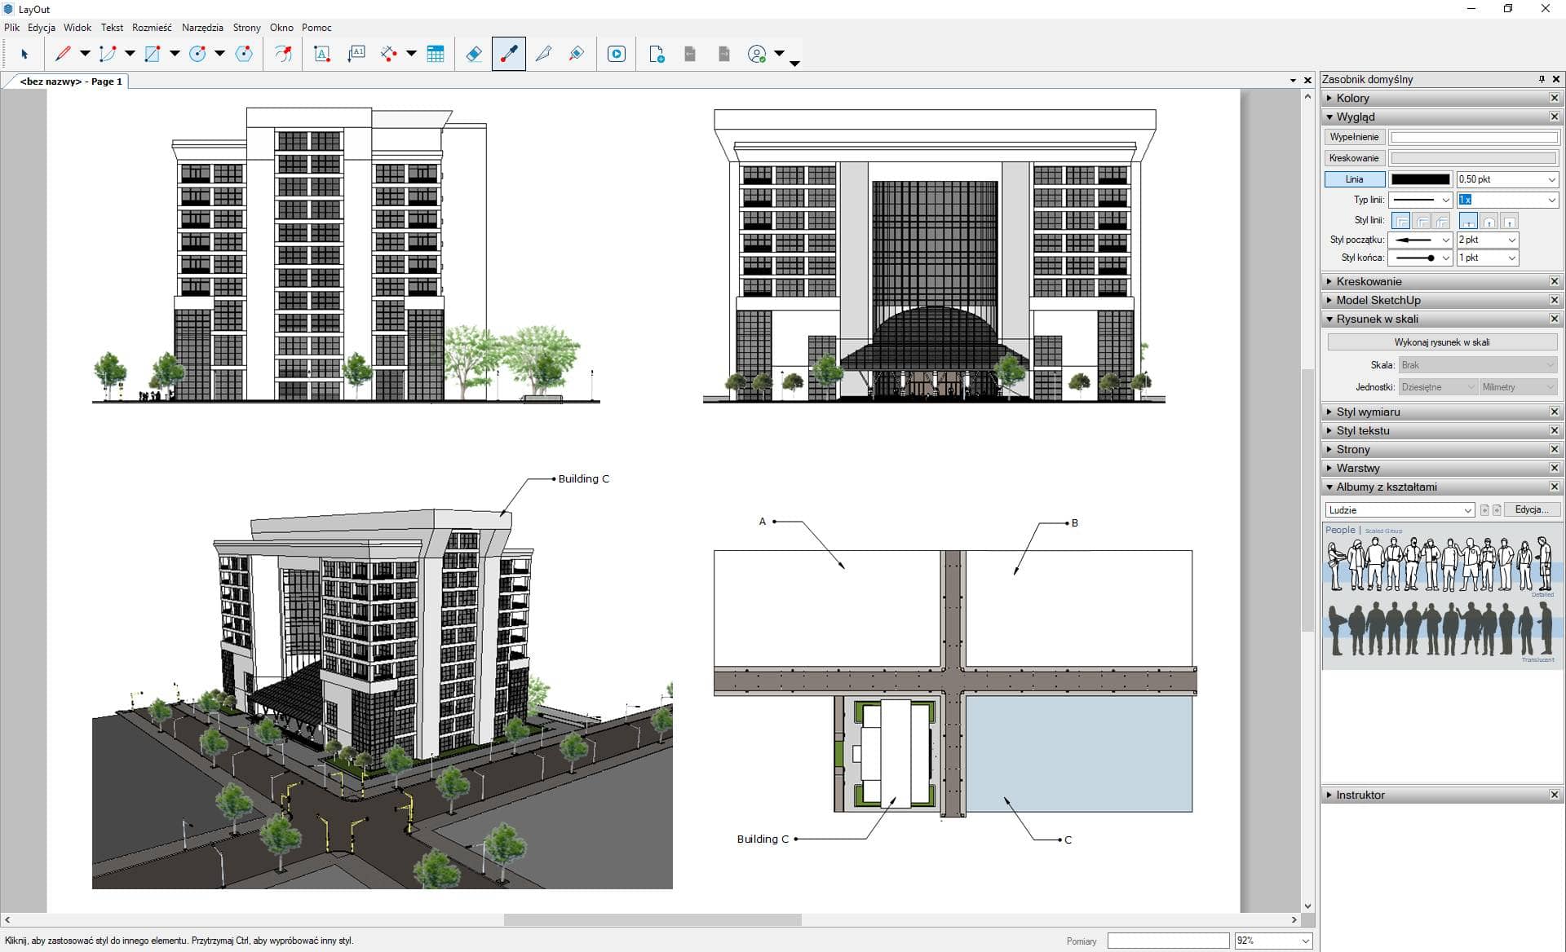Select the Rectangle tool
The image size is (1566, 952).
152,54
